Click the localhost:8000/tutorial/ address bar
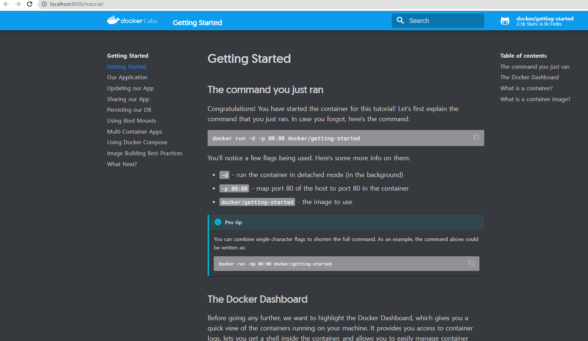This screenshot has height=341, width=588. click(77, 4)
